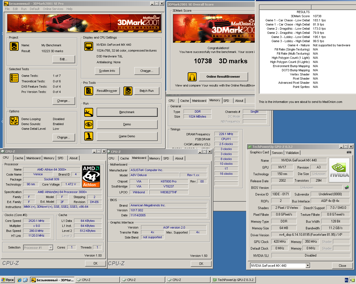Click the GPU-Z title bar icon
Screen dimensions: 356x284
pos(250,147)
